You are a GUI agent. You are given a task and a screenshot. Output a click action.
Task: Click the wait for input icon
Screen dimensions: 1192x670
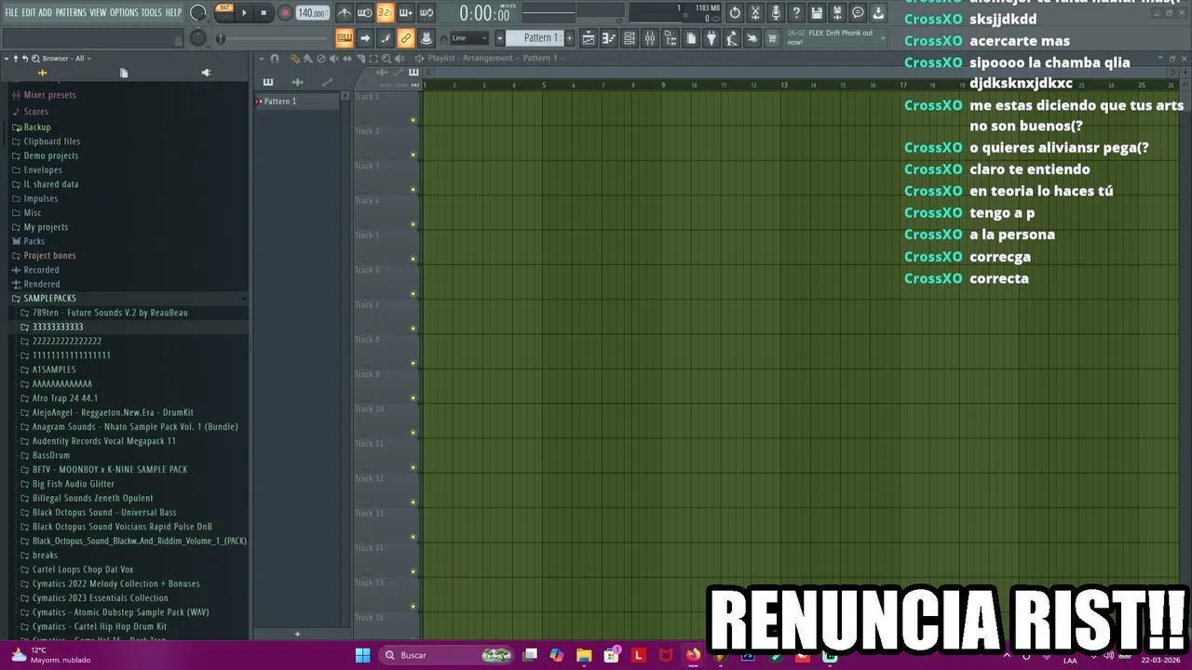[365, 13]
